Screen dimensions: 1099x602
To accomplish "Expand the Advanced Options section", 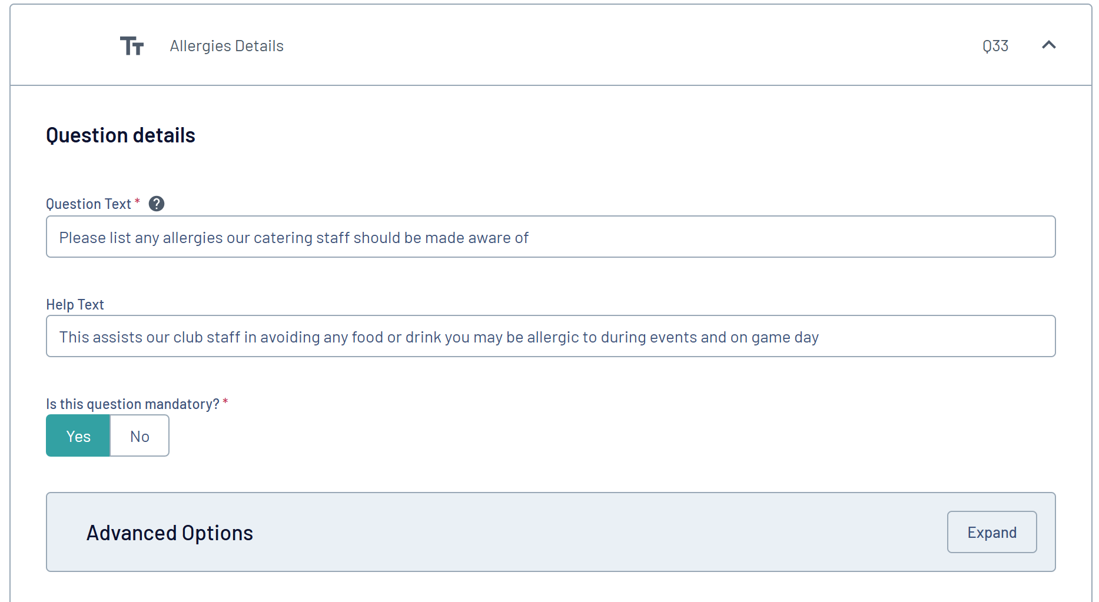I will (x=991, y=533).
